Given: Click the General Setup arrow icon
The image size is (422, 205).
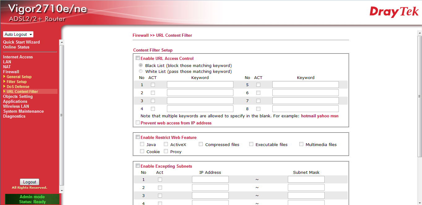Looking at the screenshot, I should coord(4,77).
